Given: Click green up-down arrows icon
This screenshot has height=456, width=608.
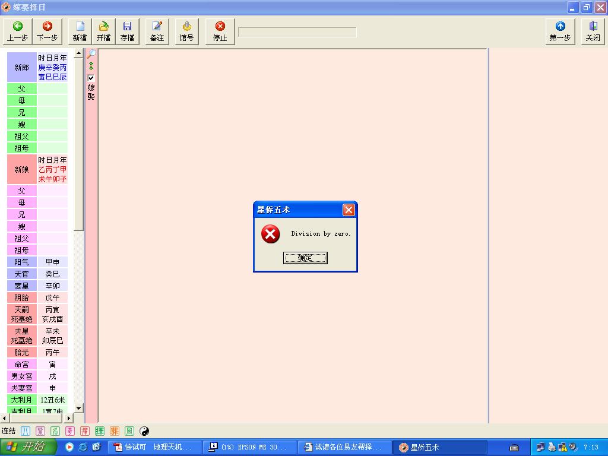Looking at the screenshot, I should 91,66.
